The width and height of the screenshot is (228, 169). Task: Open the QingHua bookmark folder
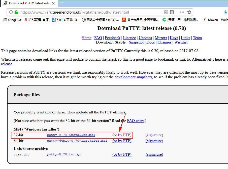click(12, 20)
